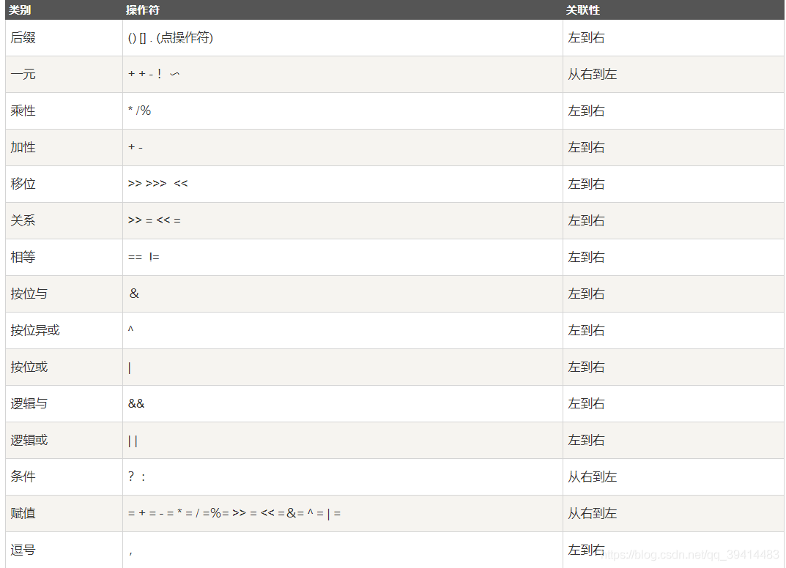Click the blog.csdn.net watermark link
The image size is (786, 568).
[690, 555]
